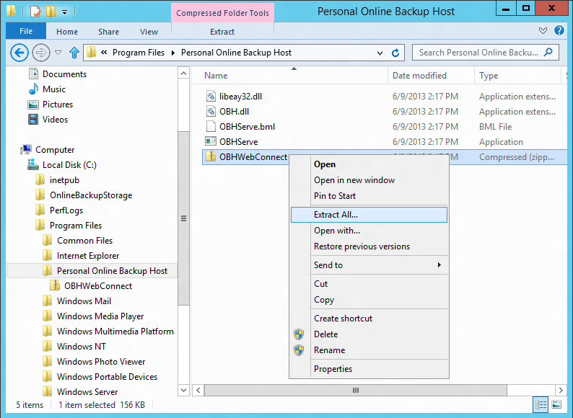
Task: Click the OBH.dll file icon
Action: click(x=211, y=111)
